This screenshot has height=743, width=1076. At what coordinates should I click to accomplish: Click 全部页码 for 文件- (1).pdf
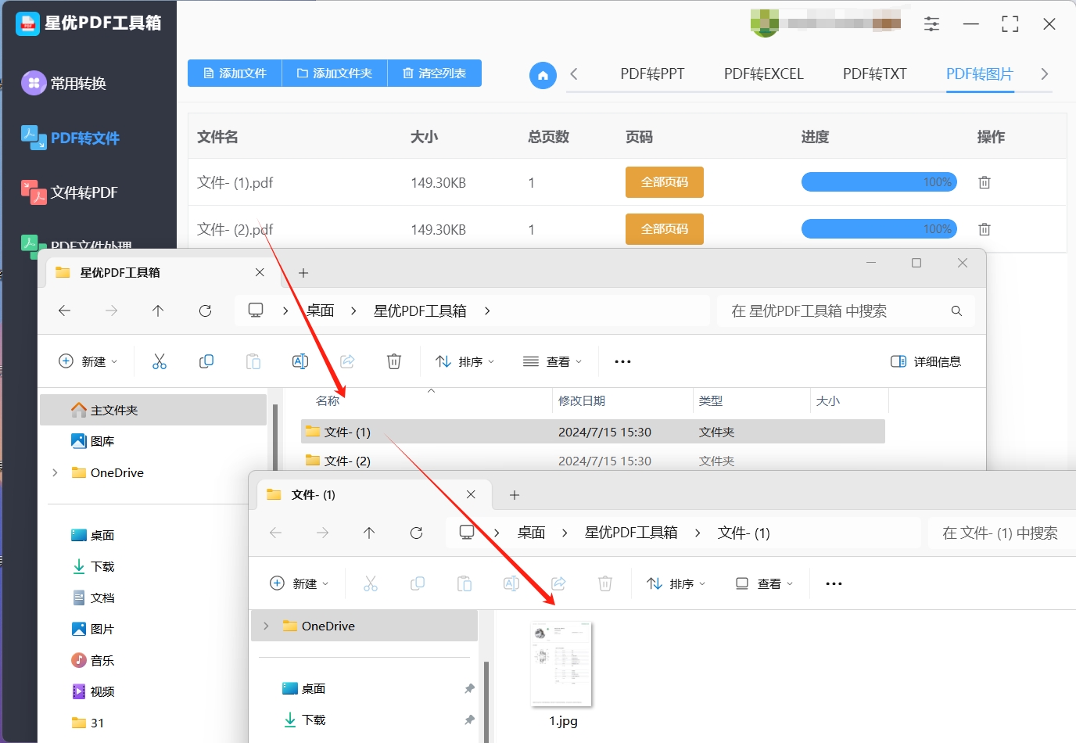(x=665, y=182)
